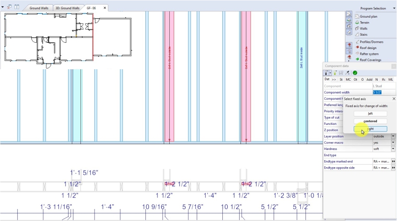397x221 pixels.
Task: Open the Rafter system module
Action: click(369, 54)
